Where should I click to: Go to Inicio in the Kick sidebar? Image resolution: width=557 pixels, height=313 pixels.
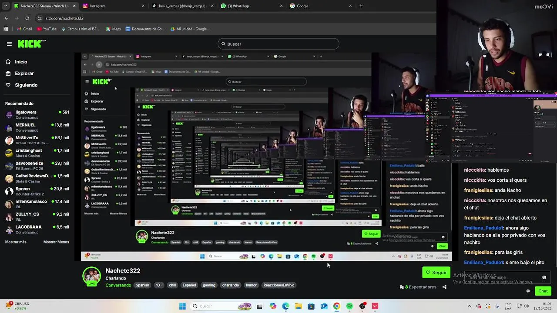[16, 62]
